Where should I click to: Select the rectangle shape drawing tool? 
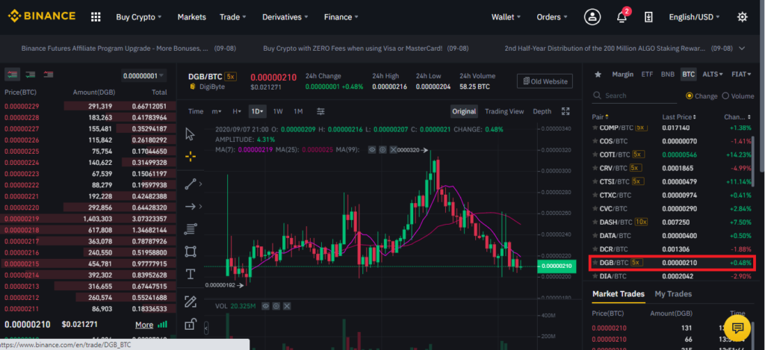pyautogui.click(x=191, y=251)
